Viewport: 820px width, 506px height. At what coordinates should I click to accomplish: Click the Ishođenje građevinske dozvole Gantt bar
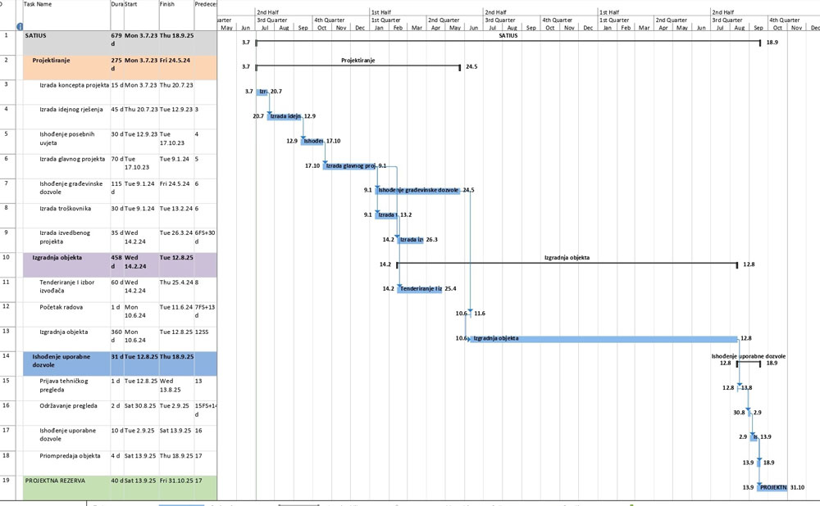click(x=418, y=190)
